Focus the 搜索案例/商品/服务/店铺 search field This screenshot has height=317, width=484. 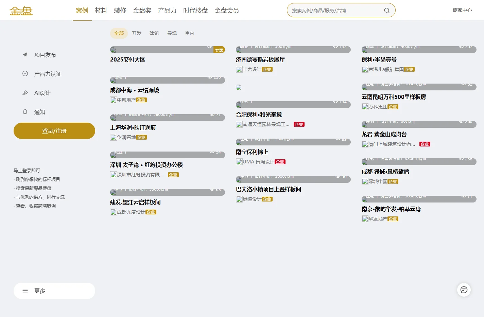336,11
